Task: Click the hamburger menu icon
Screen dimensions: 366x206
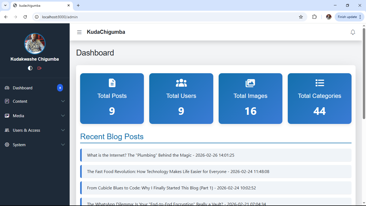Action: click(x=79, y=32)
